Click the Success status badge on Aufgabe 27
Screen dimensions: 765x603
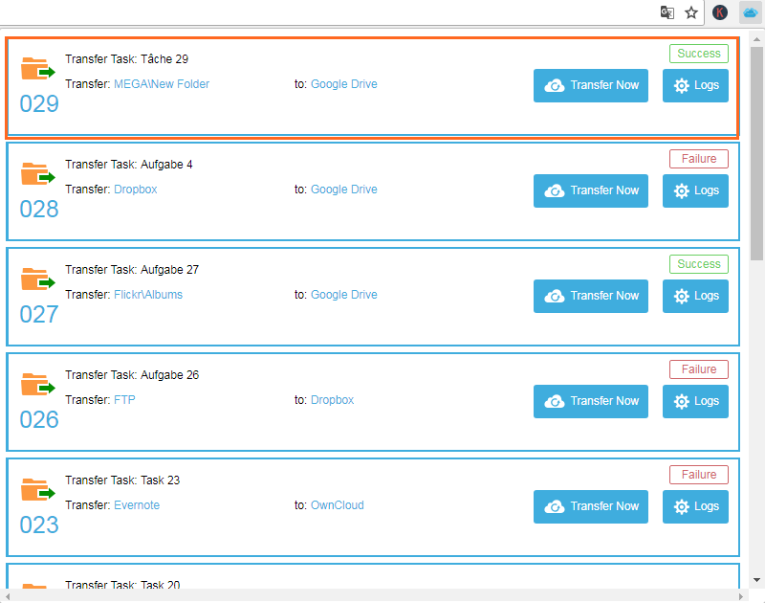click(699, 264)
